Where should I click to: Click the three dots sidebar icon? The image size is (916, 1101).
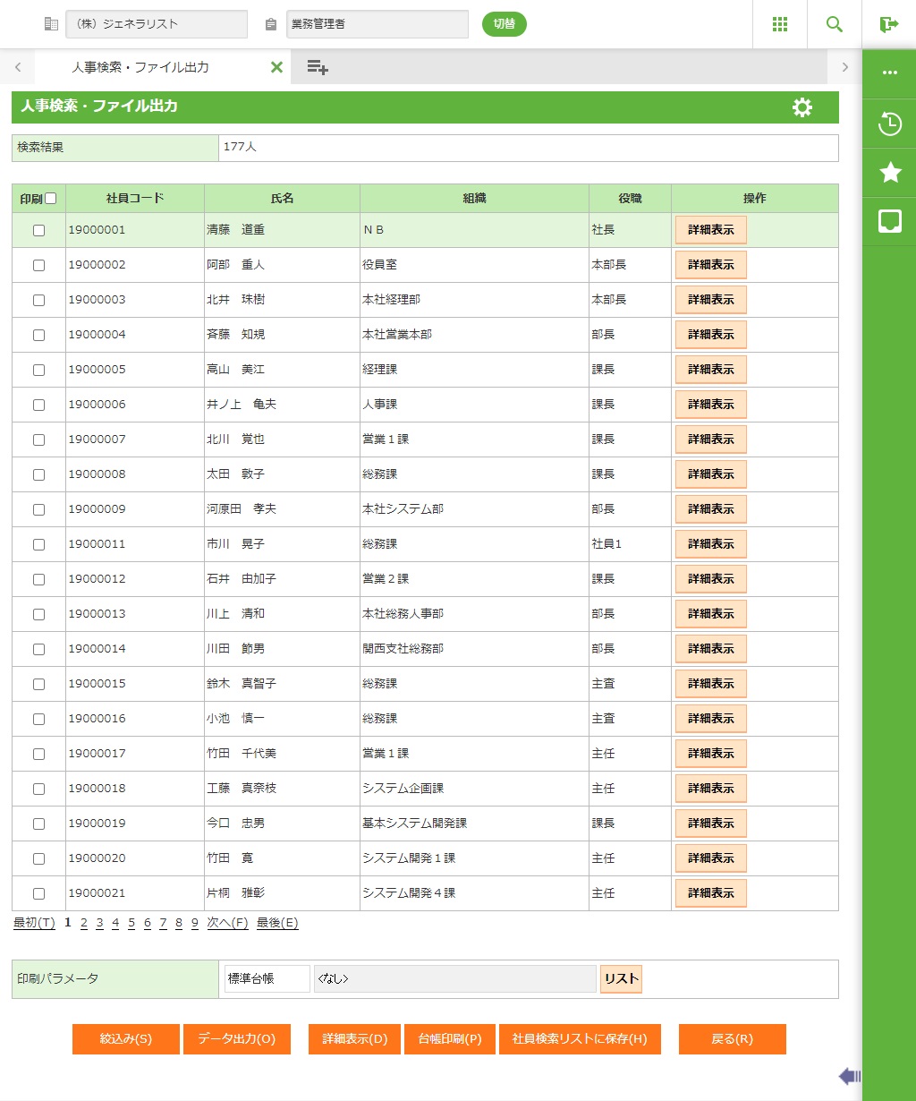coord(890,73)
